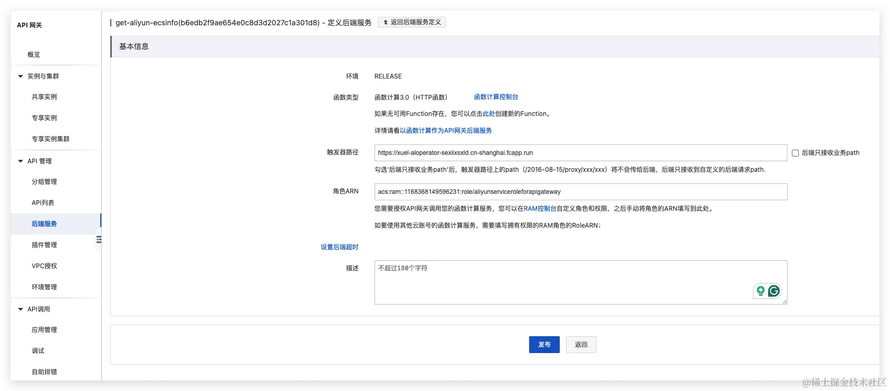Enable the 后端只接收业务path checkbox
The image size is (890, 391).
pos(795,153)
